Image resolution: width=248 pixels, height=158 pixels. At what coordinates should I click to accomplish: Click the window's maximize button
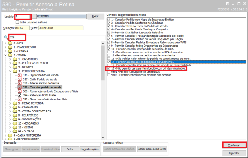coord(239,3)
